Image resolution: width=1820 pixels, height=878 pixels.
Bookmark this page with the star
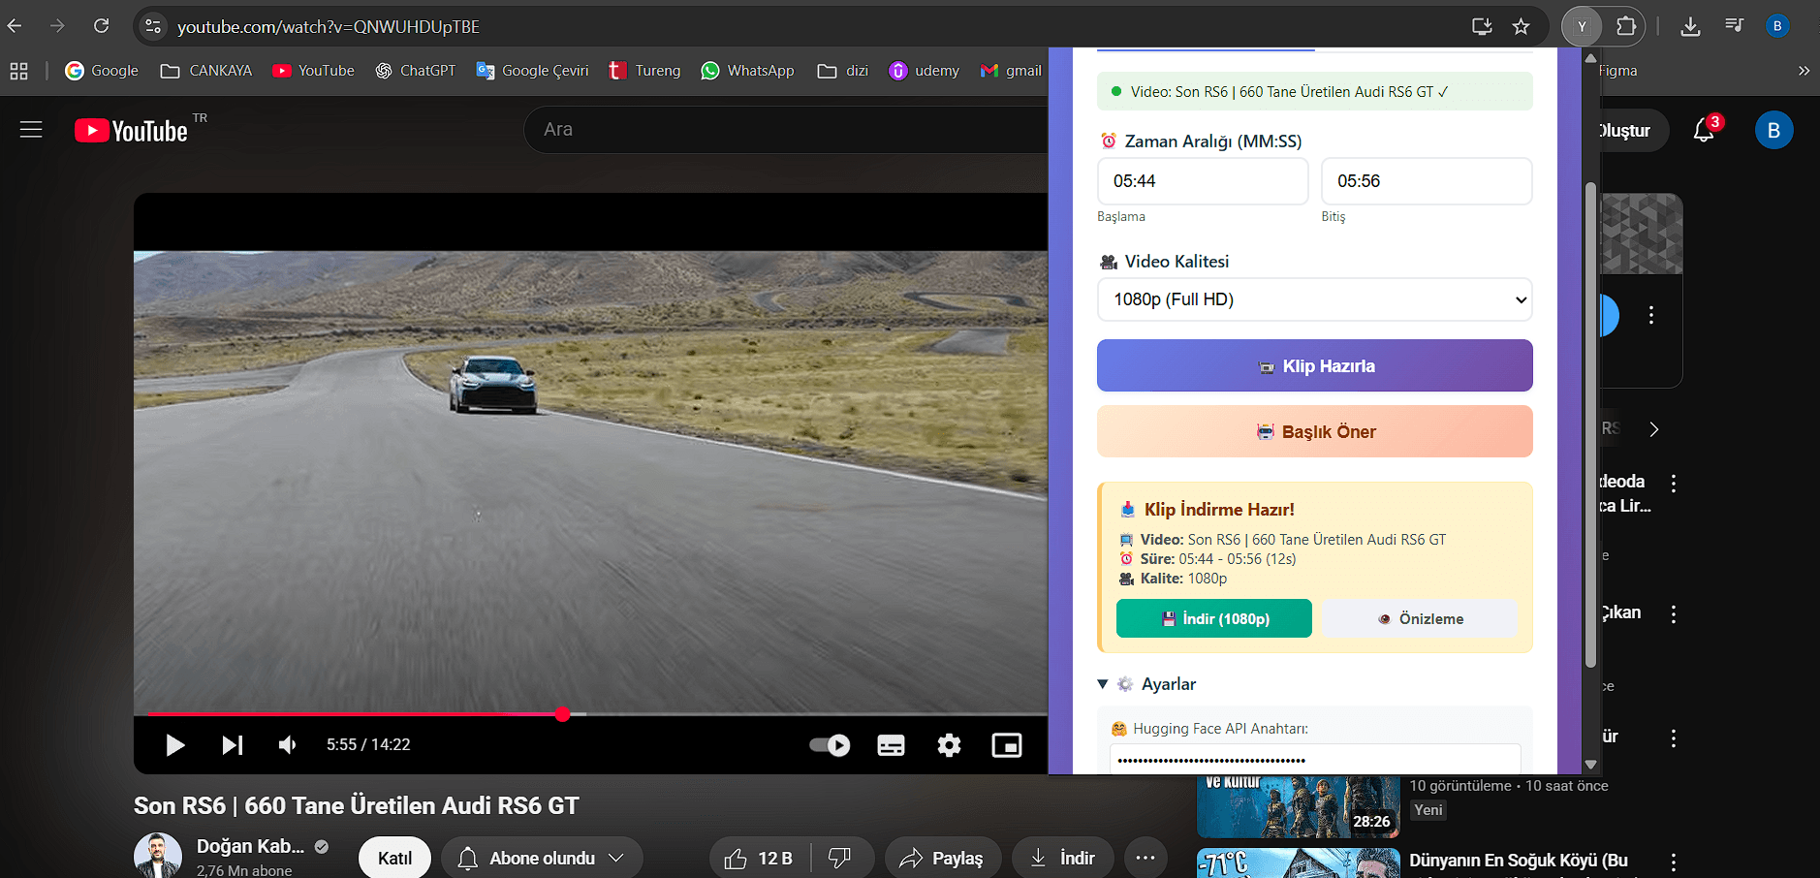click(1521, 27)
